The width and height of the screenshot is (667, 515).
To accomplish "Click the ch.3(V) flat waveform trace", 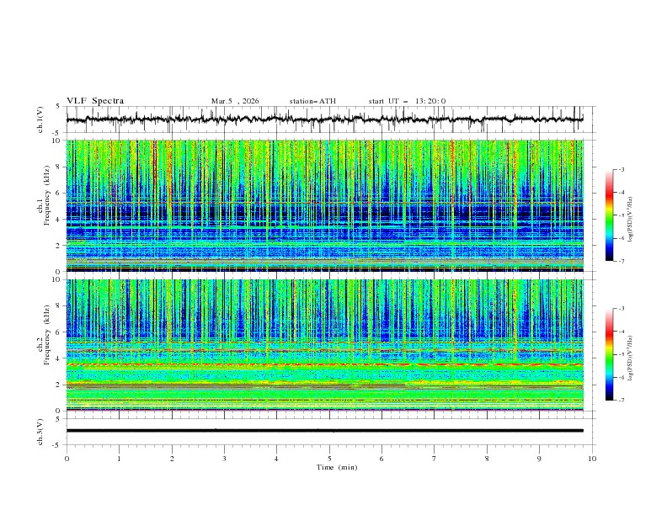I will [324, 431].
